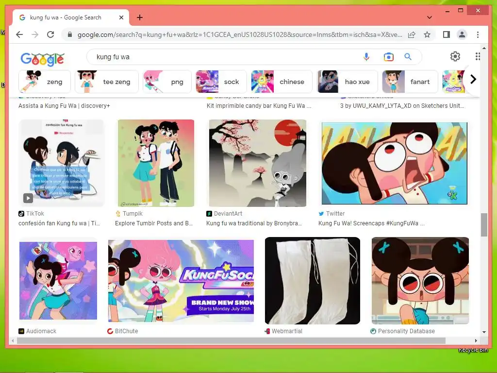Viewport: 497px width, 373px height.
Task: Click the Audiomack source label
Action: pyautogui.click(x=41, y=331)
